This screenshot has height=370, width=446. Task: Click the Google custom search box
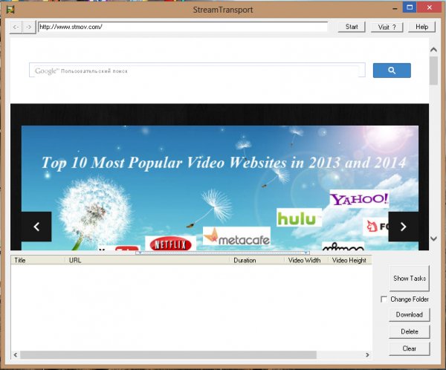(197, 71)
